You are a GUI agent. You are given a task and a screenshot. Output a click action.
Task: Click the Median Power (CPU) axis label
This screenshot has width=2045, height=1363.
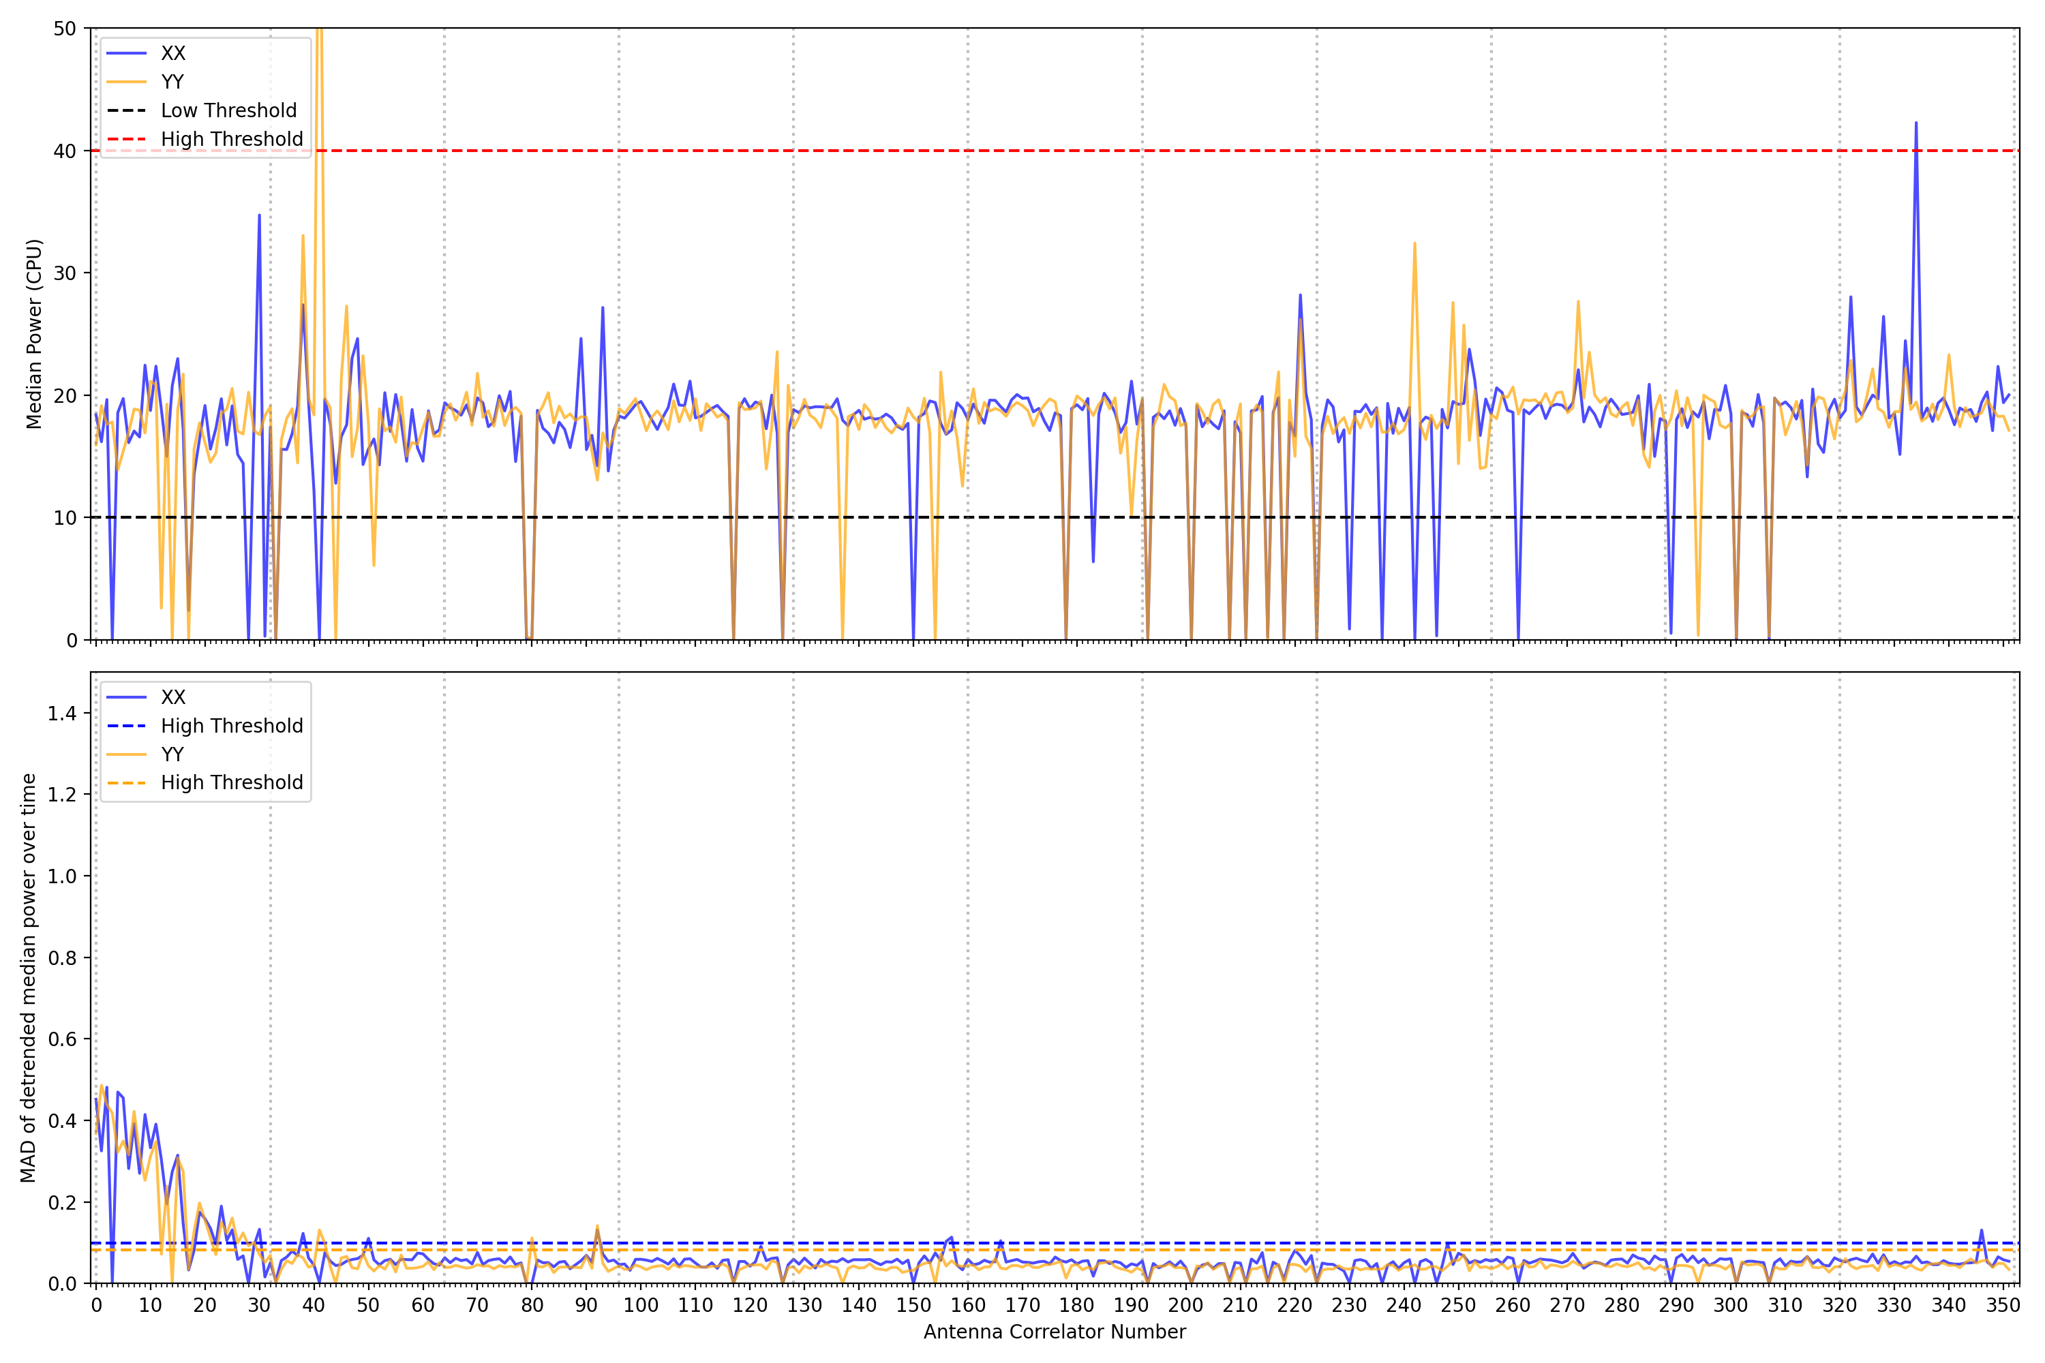coord(34,334)
